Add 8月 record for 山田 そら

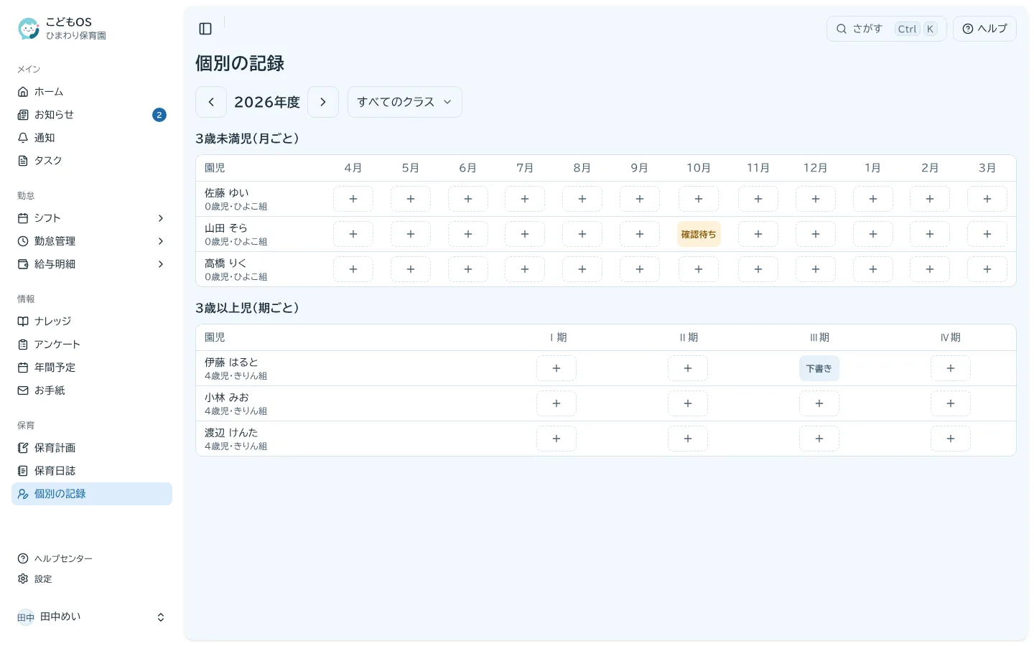tap(582, 234)
